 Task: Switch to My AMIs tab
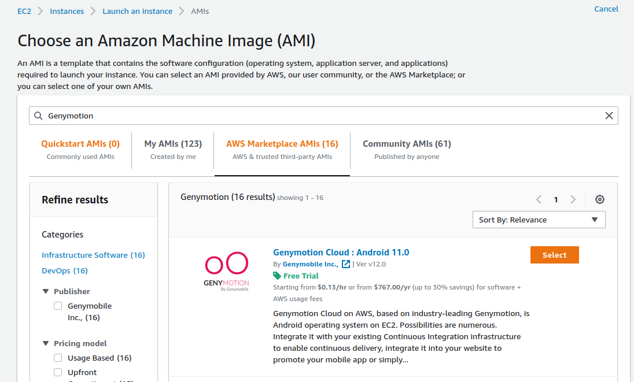pos(173,149)
